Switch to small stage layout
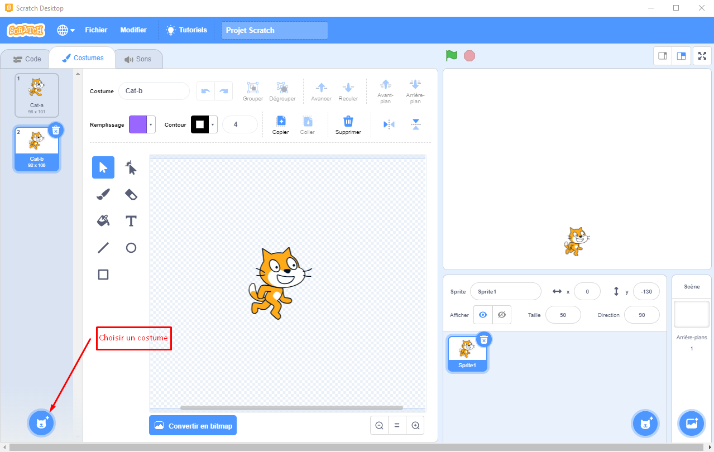 click(x=663, y=56)
